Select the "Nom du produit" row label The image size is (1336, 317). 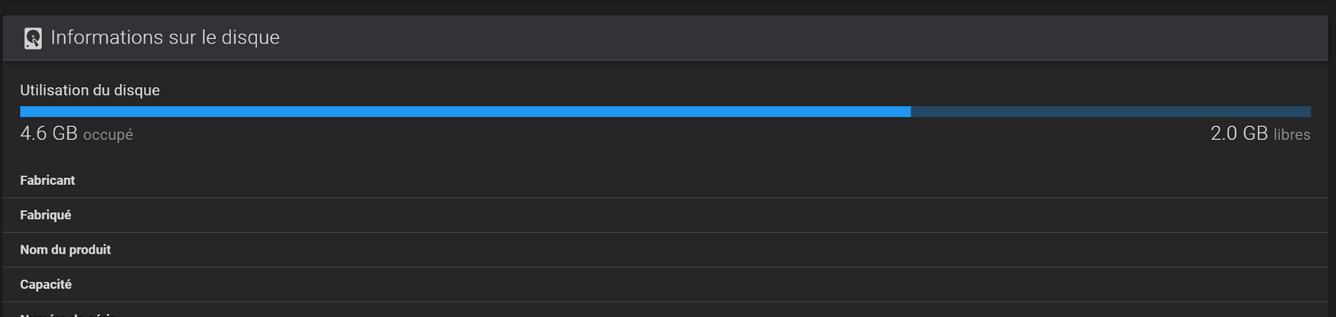(x=65, y=249)
